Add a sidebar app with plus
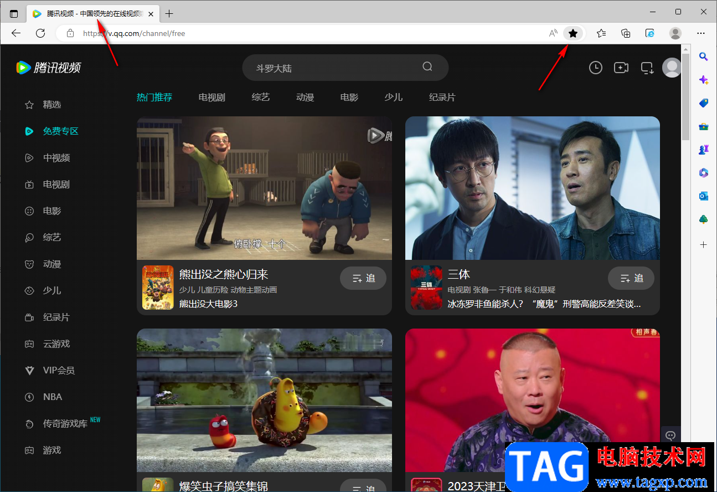The width and height of the screenshot is (717, 492). (x=703, y=244)
